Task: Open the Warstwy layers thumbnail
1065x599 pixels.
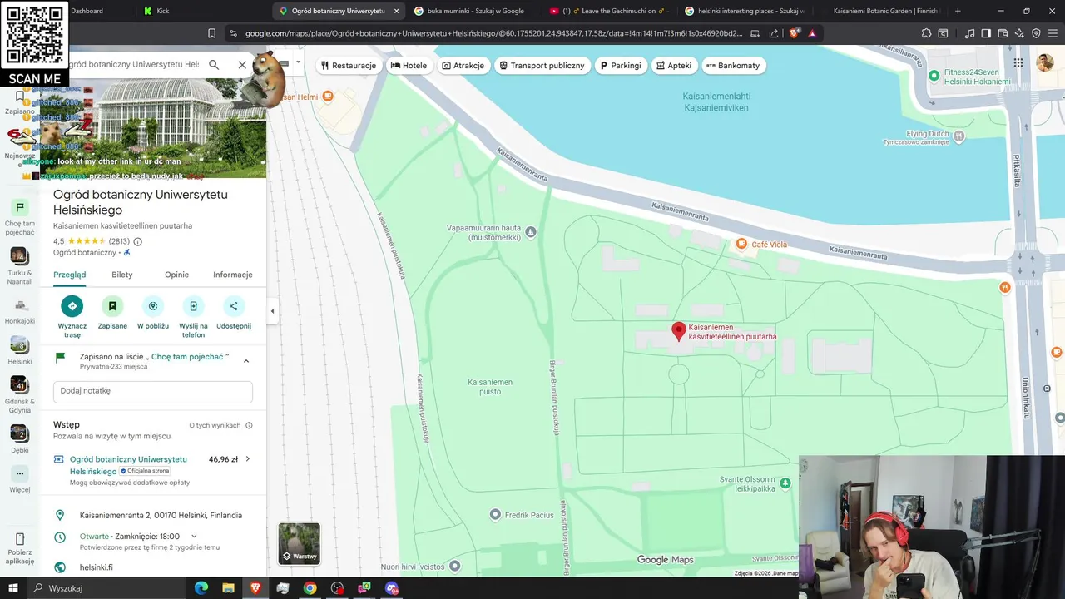Action: (x=299, y=543)
